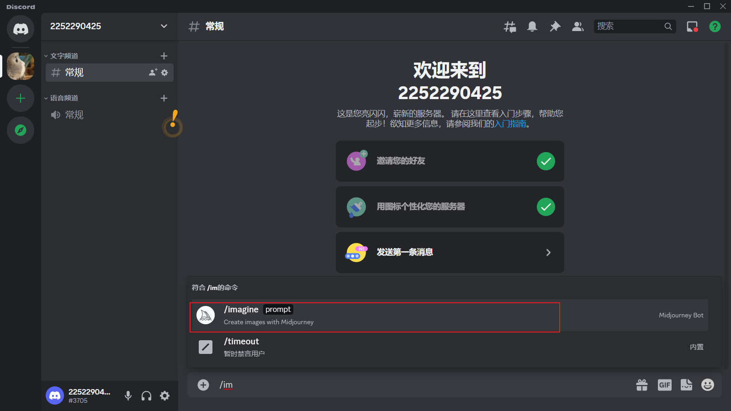
Task: Click 用图标个性化您的服务器 card
Action: point(450,207)
